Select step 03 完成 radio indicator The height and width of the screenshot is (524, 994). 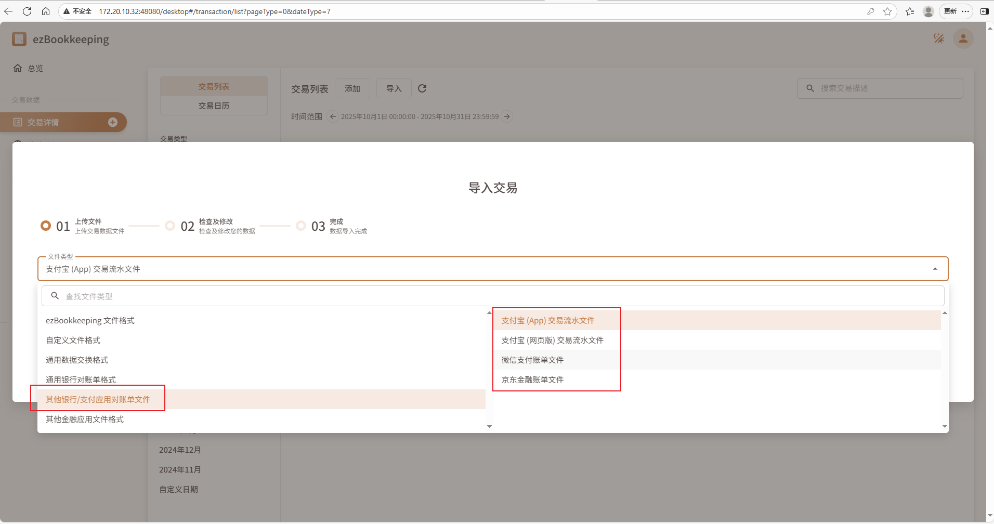click(x=302, y=225)
